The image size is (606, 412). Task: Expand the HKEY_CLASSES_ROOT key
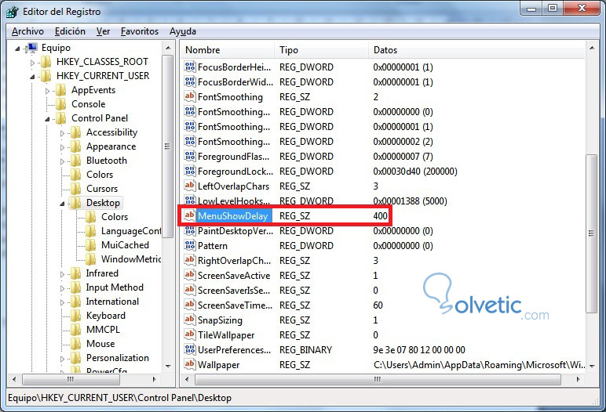(x=32, y=63)
